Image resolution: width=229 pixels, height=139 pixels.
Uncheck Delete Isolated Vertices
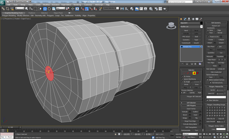pyautogui.click(x=207, y=80)
